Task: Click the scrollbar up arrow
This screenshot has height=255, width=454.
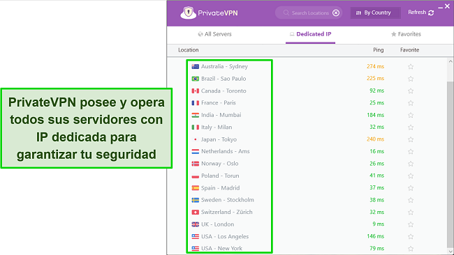Action: coord(451,61)
